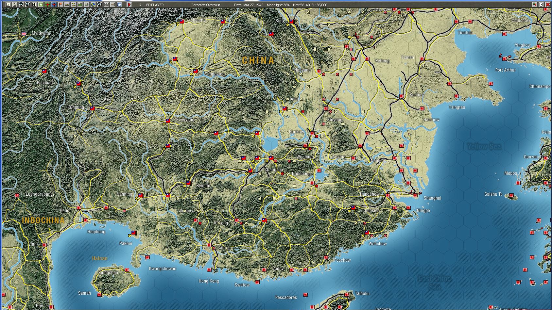Select the Chinese flag at Chungking
The image size is (552, 310).
(x=196, y=71)
